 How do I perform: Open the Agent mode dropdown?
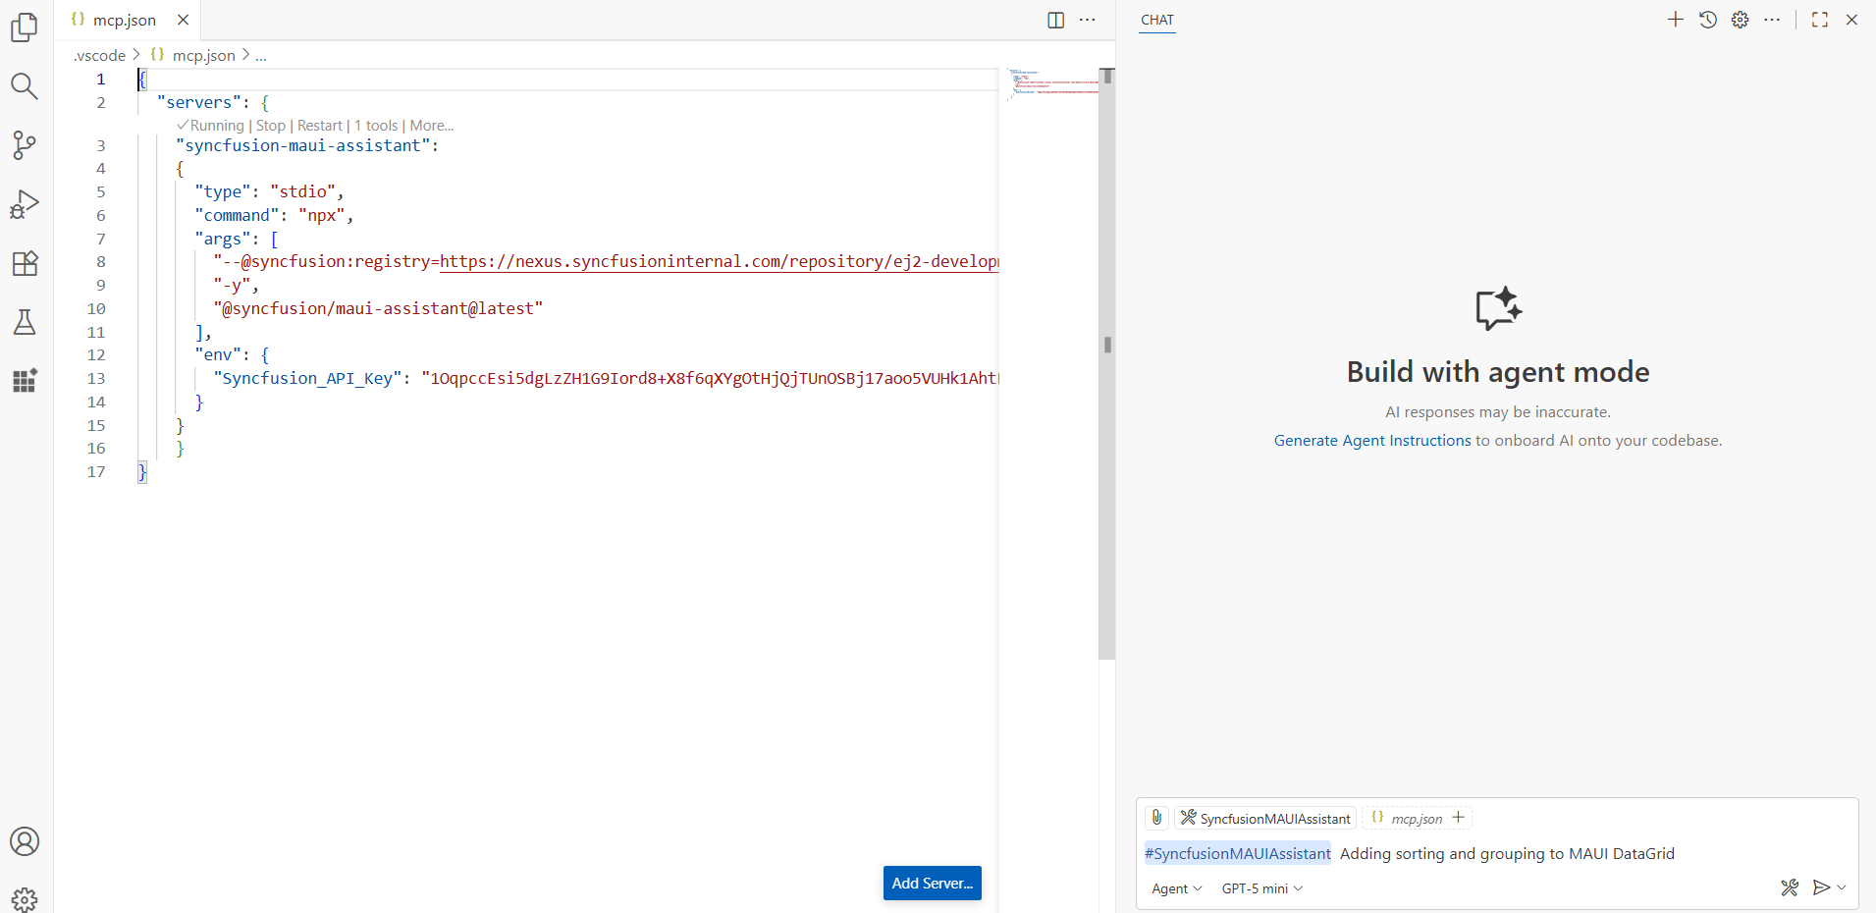click(x=1175, y=887)
